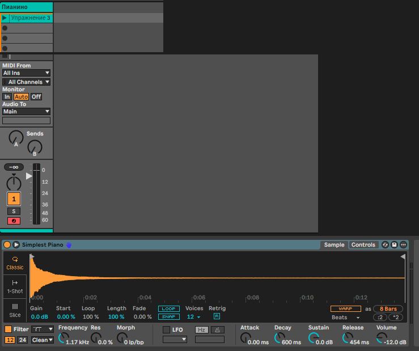Open the LFO waveform dropdown
This screenshot has height=351, width=419.
[175, 340]
